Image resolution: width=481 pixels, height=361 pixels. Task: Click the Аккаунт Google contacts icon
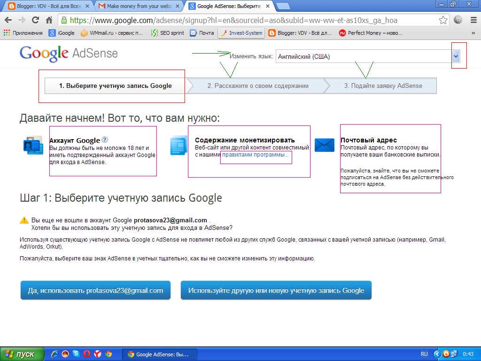tap(33, 145)
